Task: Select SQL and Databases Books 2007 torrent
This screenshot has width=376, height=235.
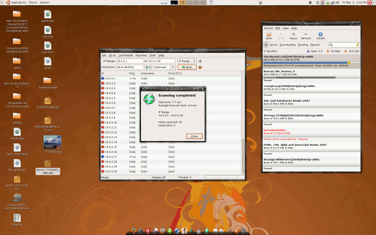Action: tap(311, 105)
